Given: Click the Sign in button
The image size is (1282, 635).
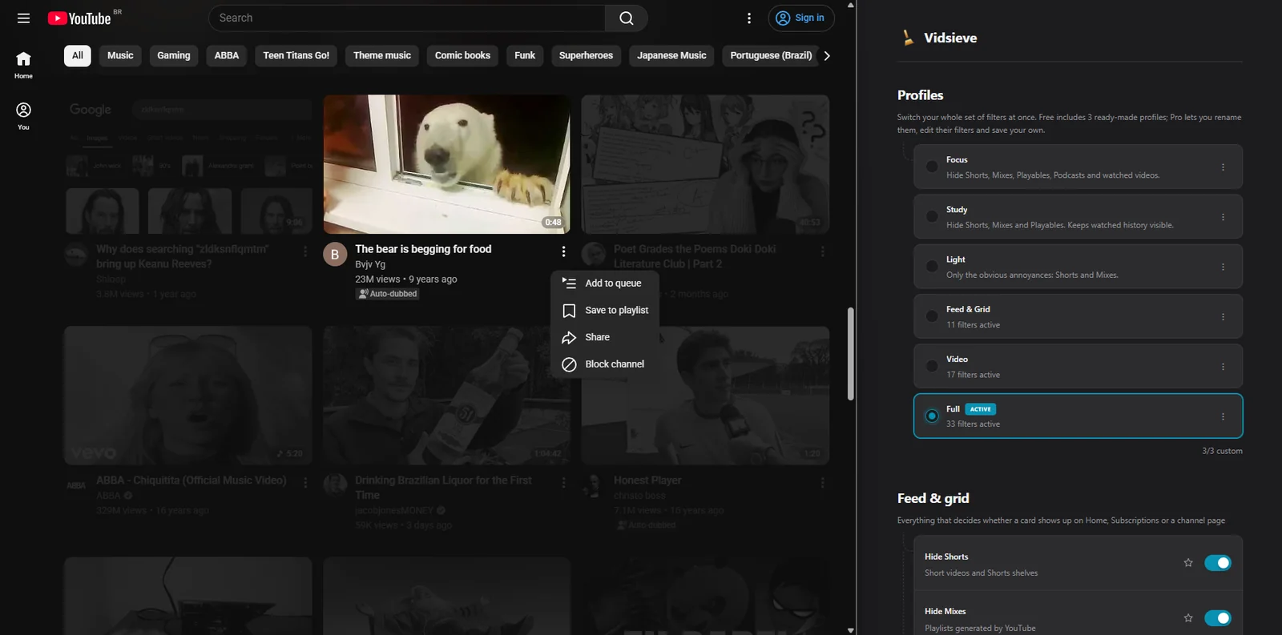Looking at the screenshot, I should click(x=801, y=18).
